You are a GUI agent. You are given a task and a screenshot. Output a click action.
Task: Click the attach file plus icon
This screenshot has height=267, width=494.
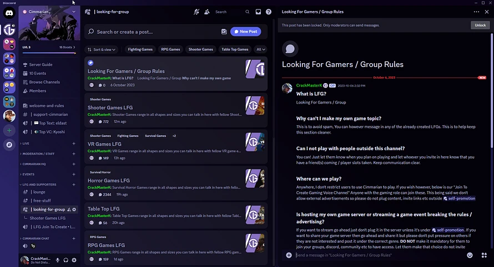pyautogui.click(x=289, y=255)
